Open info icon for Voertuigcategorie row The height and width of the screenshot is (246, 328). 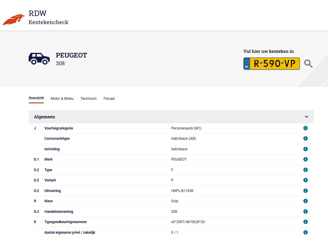click(x=305, y=128)
